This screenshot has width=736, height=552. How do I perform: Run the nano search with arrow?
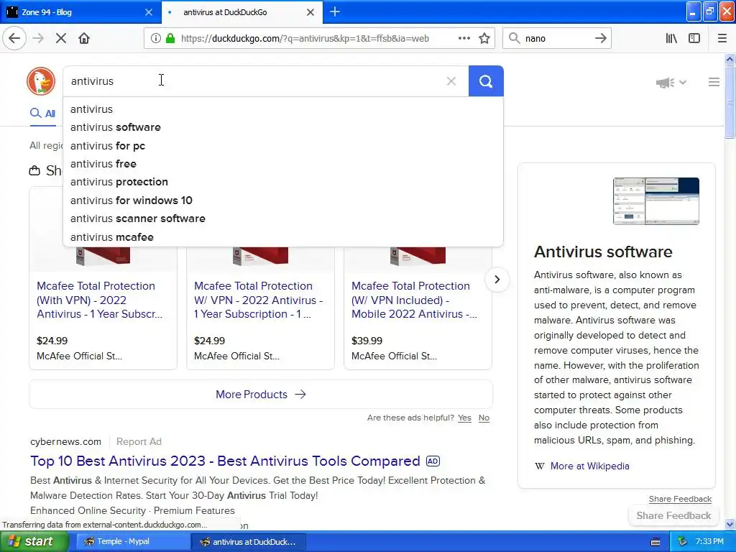click(600, 39)
